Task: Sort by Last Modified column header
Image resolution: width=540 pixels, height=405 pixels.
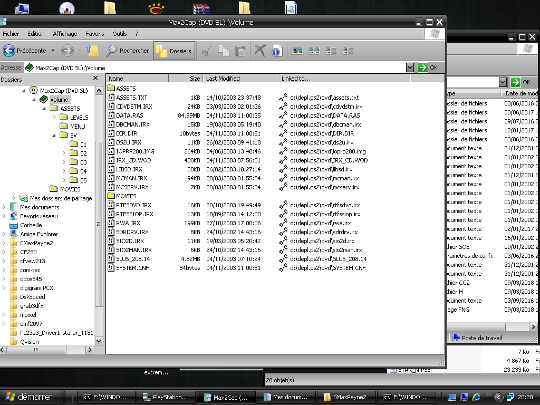Action: tap(240, 79)
